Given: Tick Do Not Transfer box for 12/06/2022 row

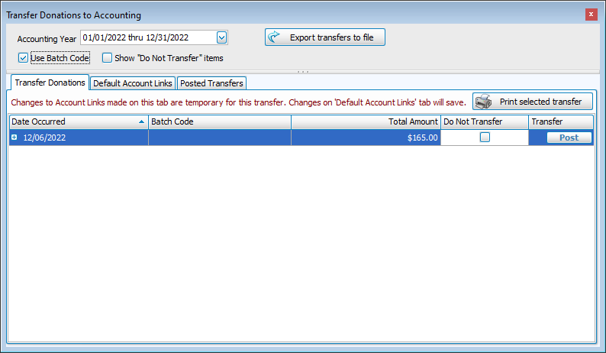Looking at the screenshot, I should 485,138.
